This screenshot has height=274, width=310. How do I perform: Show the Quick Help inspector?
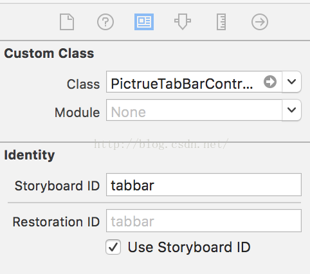tap(105, 22)
